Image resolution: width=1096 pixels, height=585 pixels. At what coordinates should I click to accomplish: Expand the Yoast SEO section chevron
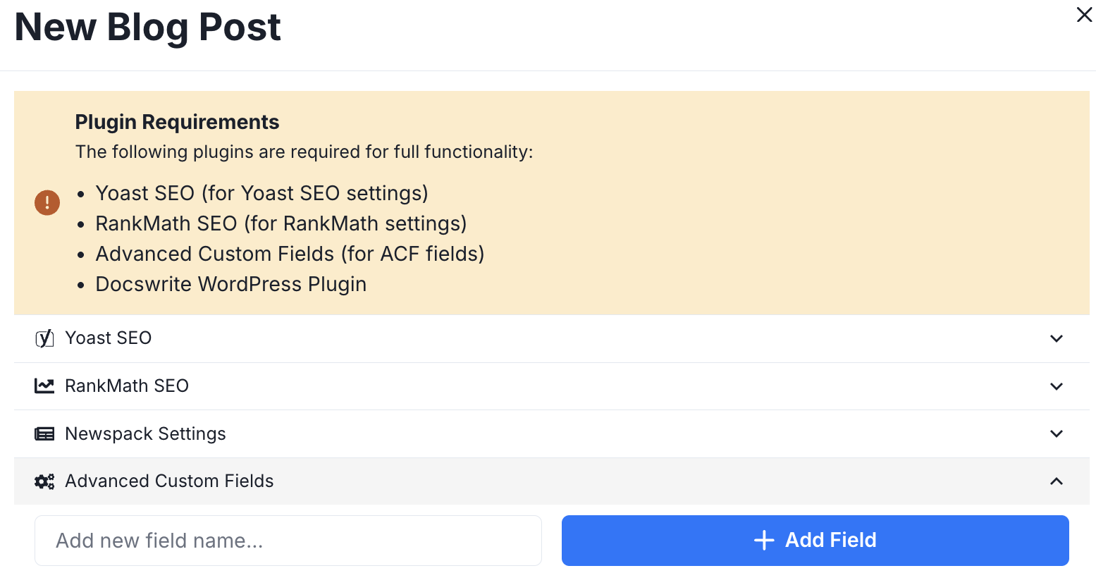click(1056, 339)
